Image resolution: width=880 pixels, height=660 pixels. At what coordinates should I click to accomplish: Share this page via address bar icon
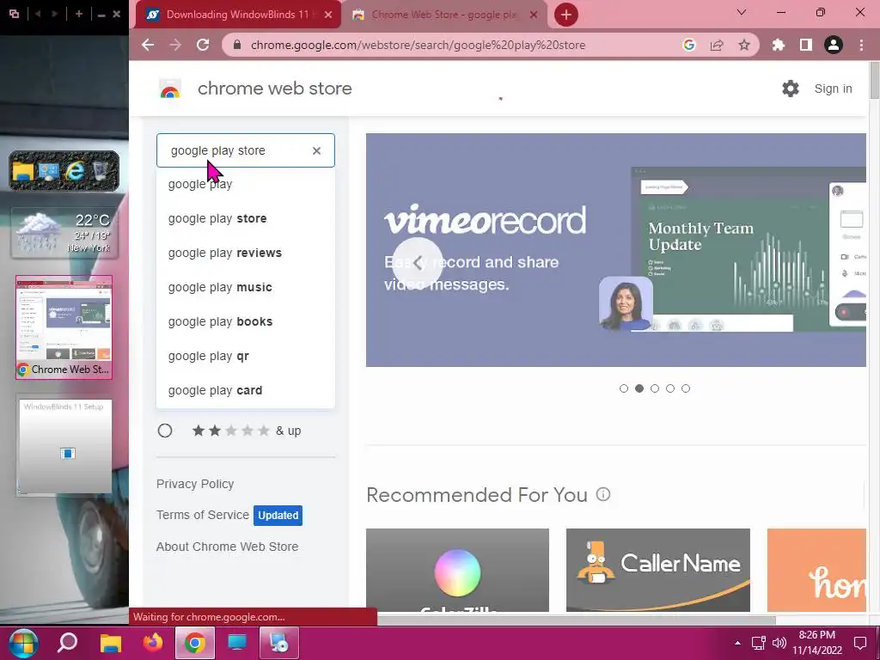point(717,45)
